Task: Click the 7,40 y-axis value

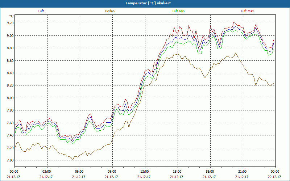Action: [11, 135]
